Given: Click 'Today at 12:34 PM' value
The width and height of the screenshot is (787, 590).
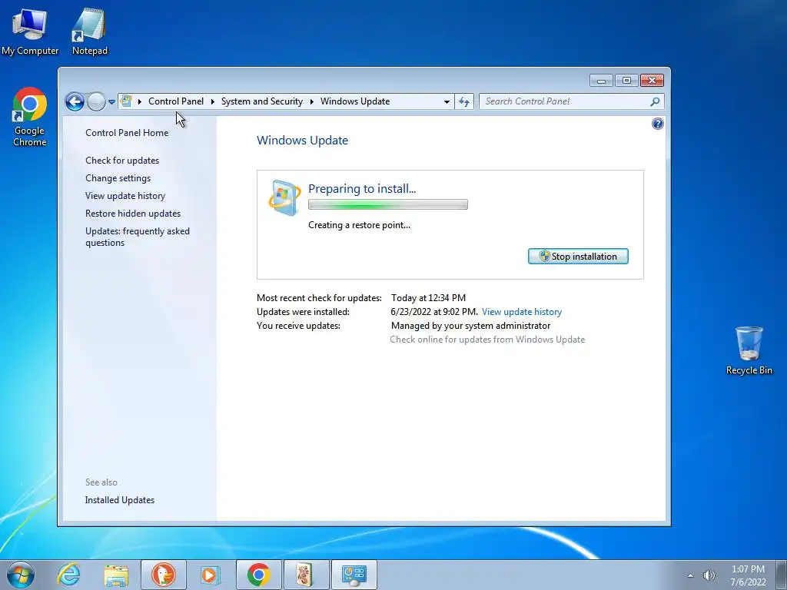Looking at the screenshot, I should (x=428, y=297).
